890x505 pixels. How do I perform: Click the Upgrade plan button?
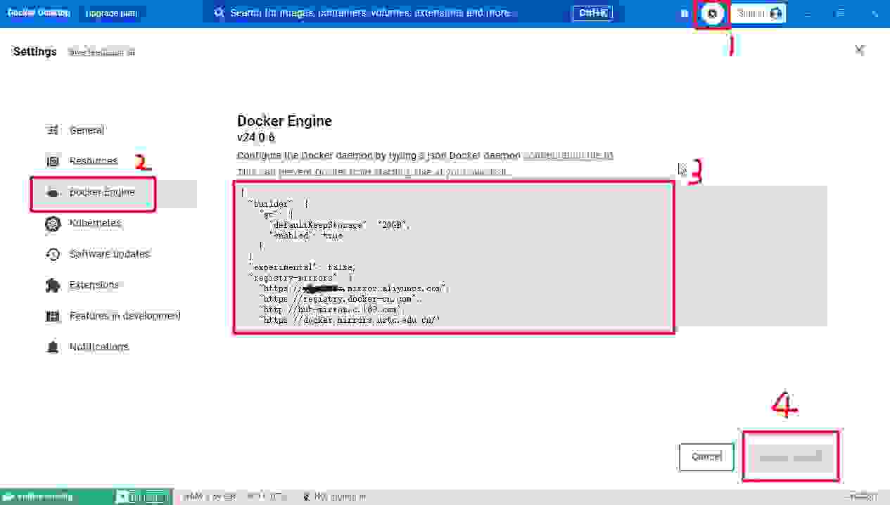click(111, 13)
